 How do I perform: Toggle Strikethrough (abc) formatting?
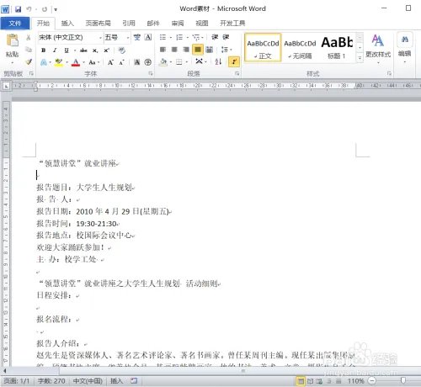(83, 50)
